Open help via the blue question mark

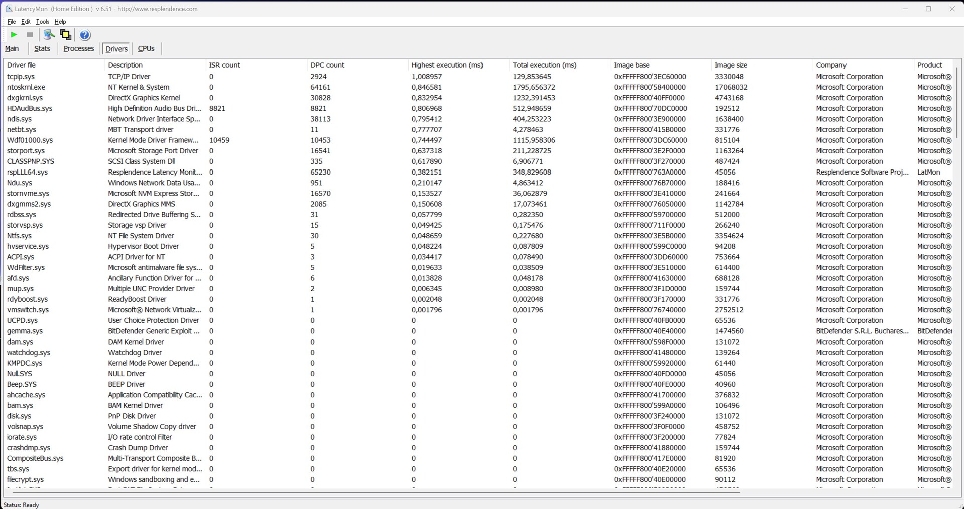pos(85,35)
